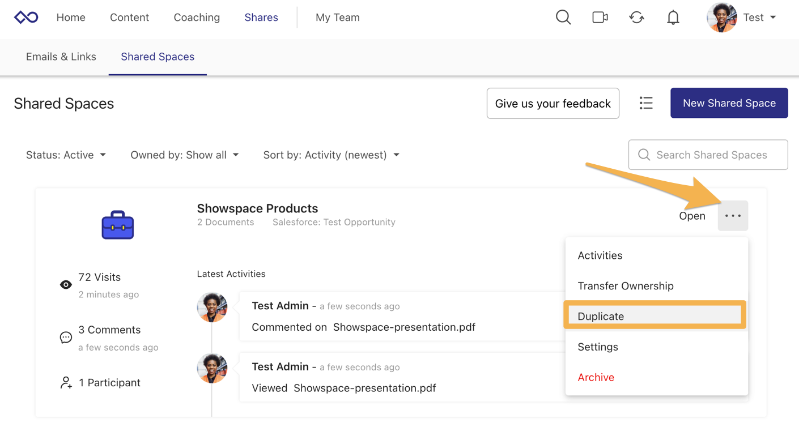Viewport: 799px width, 427px height.
Task: Open the Coaching nav item
Action: (x=197, y=18)
